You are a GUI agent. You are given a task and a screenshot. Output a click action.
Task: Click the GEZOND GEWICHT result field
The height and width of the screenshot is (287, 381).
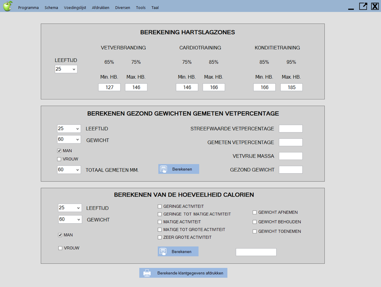[x=290, y=170]
